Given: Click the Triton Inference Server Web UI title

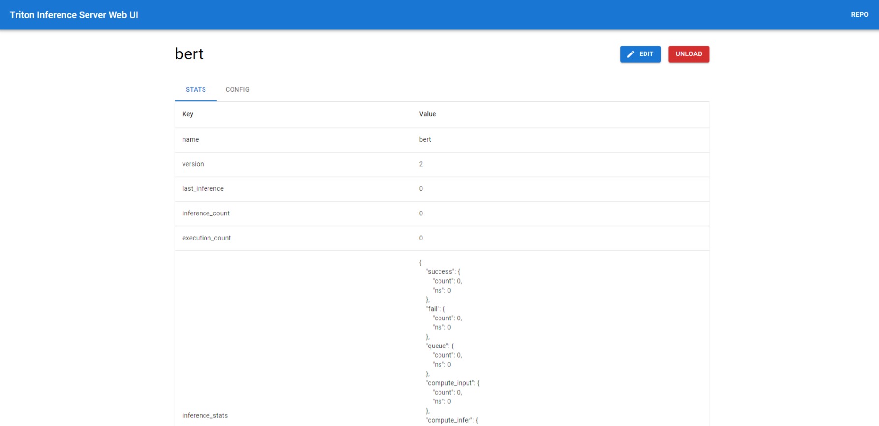Looking at the screenshot, I should click(x=74, y=15).
